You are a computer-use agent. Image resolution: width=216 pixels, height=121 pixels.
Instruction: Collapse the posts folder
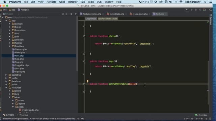13,107
